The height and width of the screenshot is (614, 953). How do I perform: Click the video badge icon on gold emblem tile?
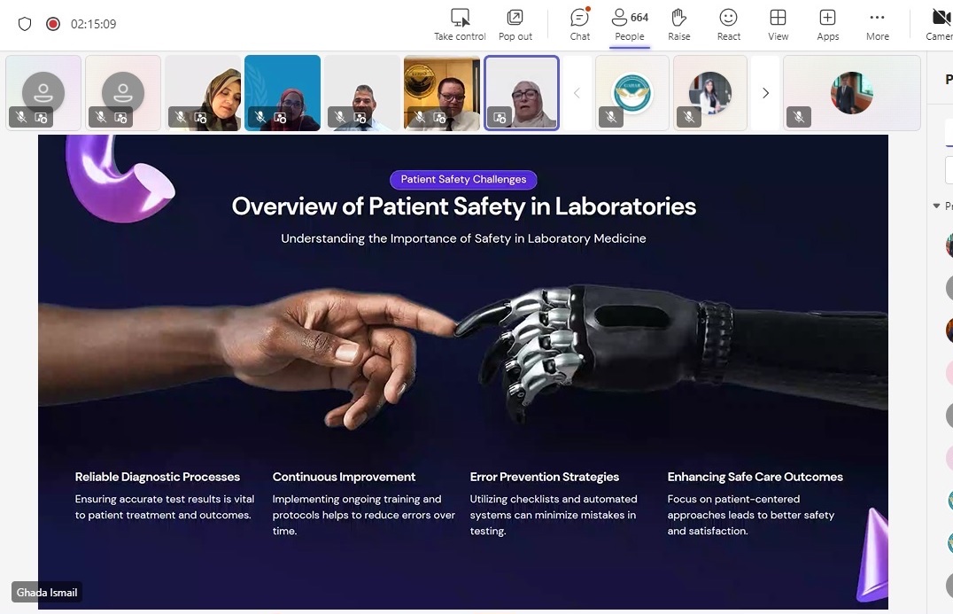tap(439, 117)
